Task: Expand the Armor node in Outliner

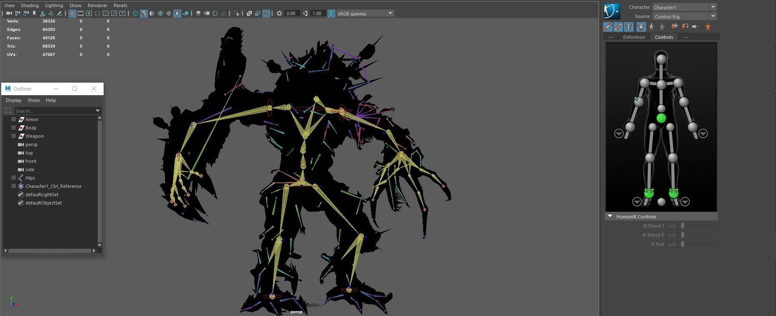Action: [13, 119]
